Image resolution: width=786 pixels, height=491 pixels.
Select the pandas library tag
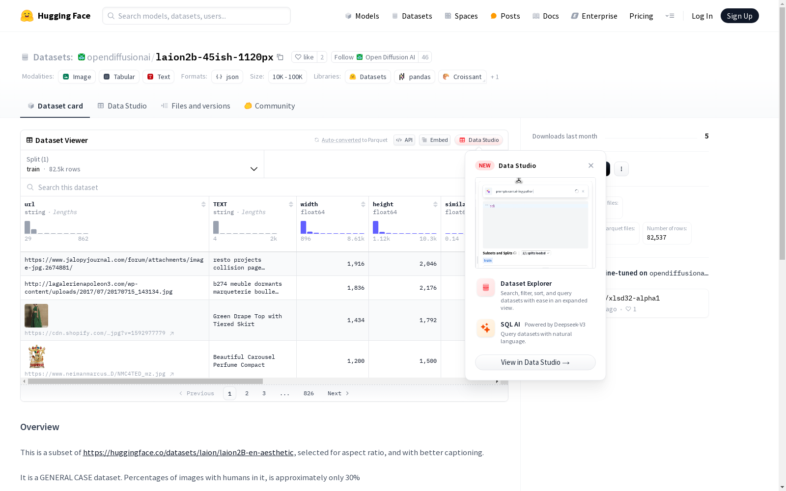[415, 77]
